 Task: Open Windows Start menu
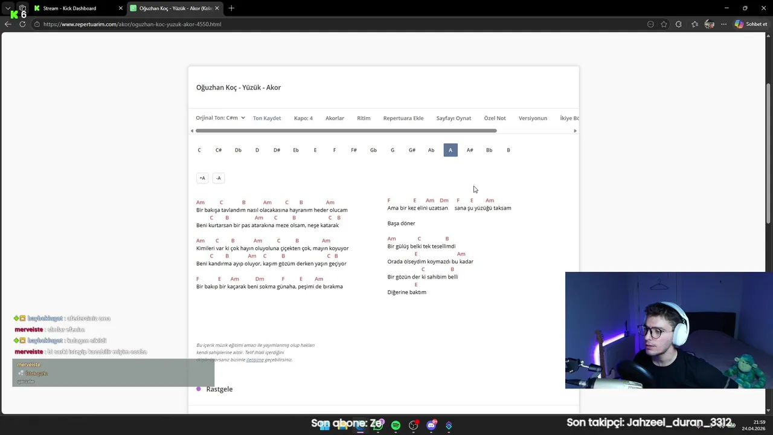click(325, 425)
